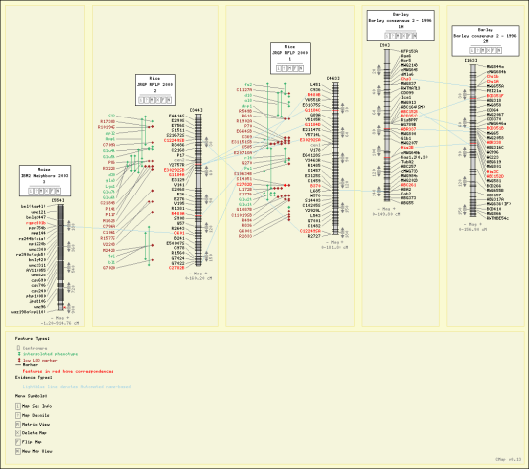The width and height of the screenshot is (529, 469).
Task: Open Matrix View for Rice JRGP map 2
Action: click(152, 100)
